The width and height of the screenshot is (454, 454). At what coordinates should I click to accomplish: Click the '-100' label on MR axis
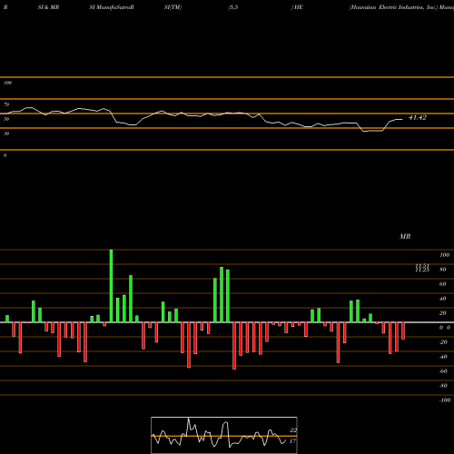point(444,400)
